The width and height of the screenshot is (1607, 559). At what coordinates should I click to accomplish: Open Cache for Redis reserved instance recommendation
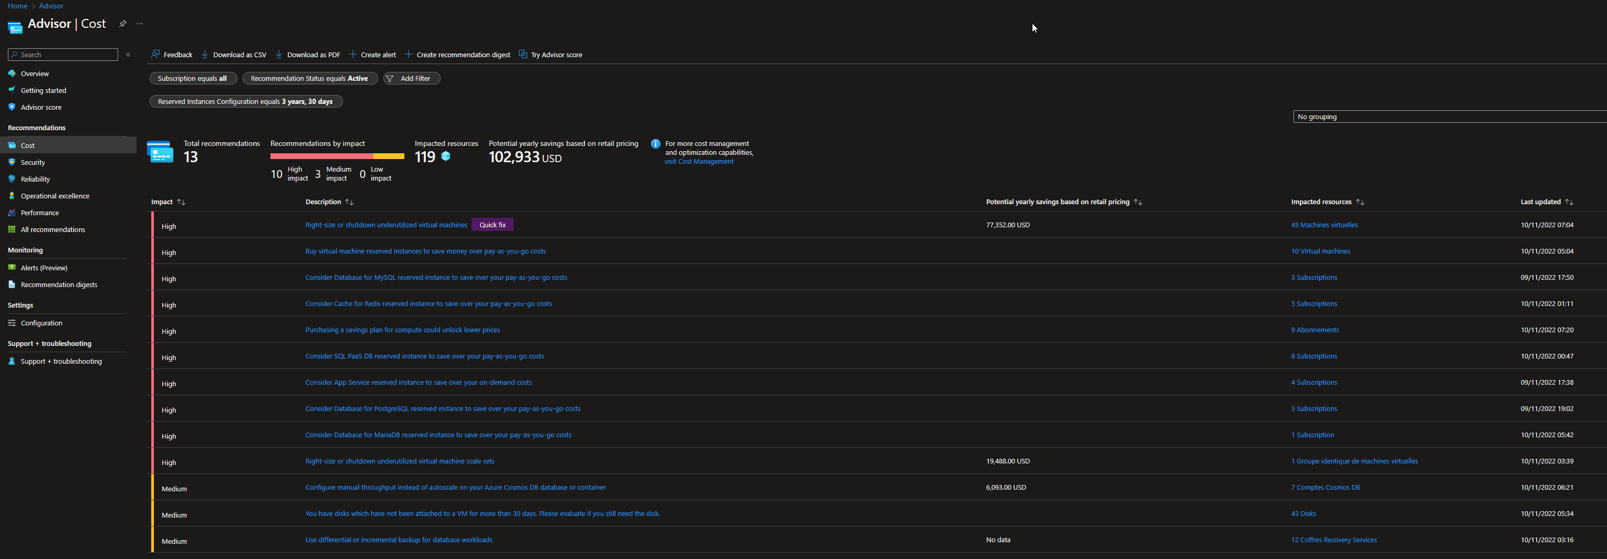coord(429,303)
